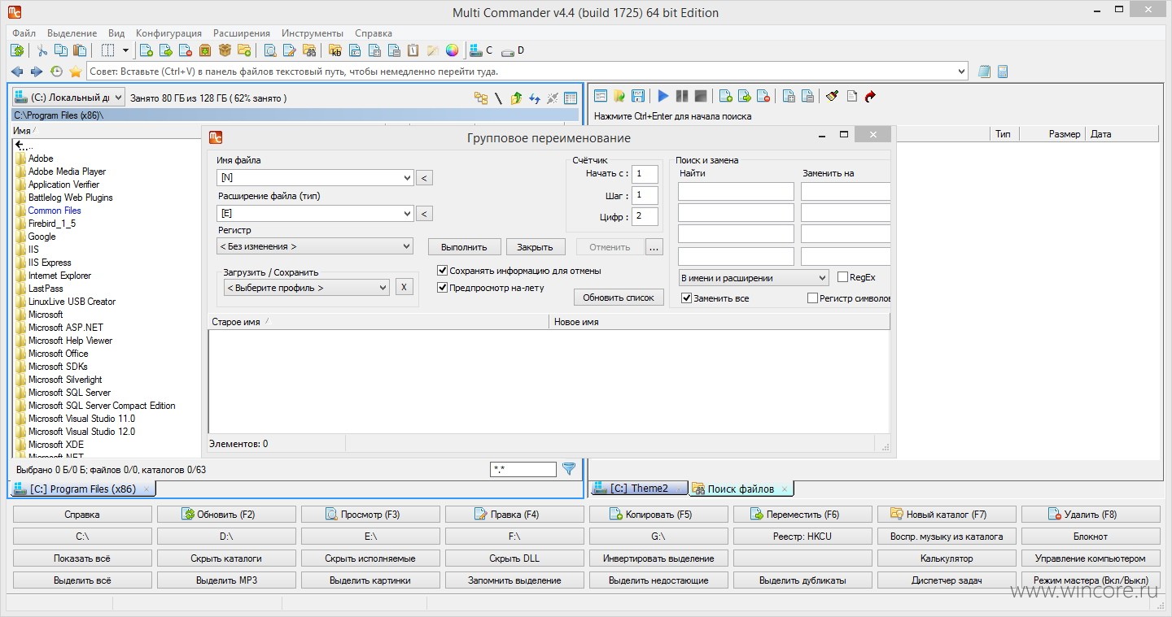
Task: Click the 'Начать с' counter field
Action: 645,173
